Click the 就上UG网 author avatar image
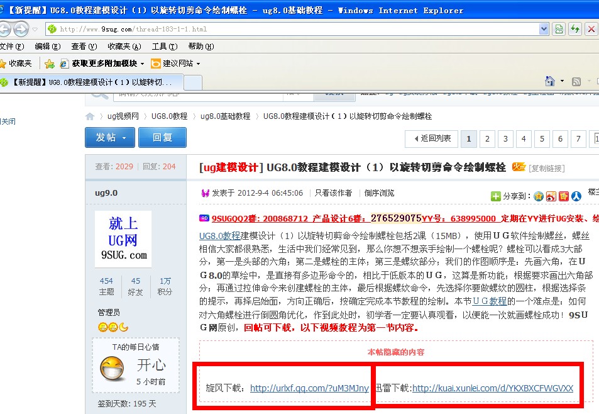Viewport: 599px width, 414px height. coord(123,239)
